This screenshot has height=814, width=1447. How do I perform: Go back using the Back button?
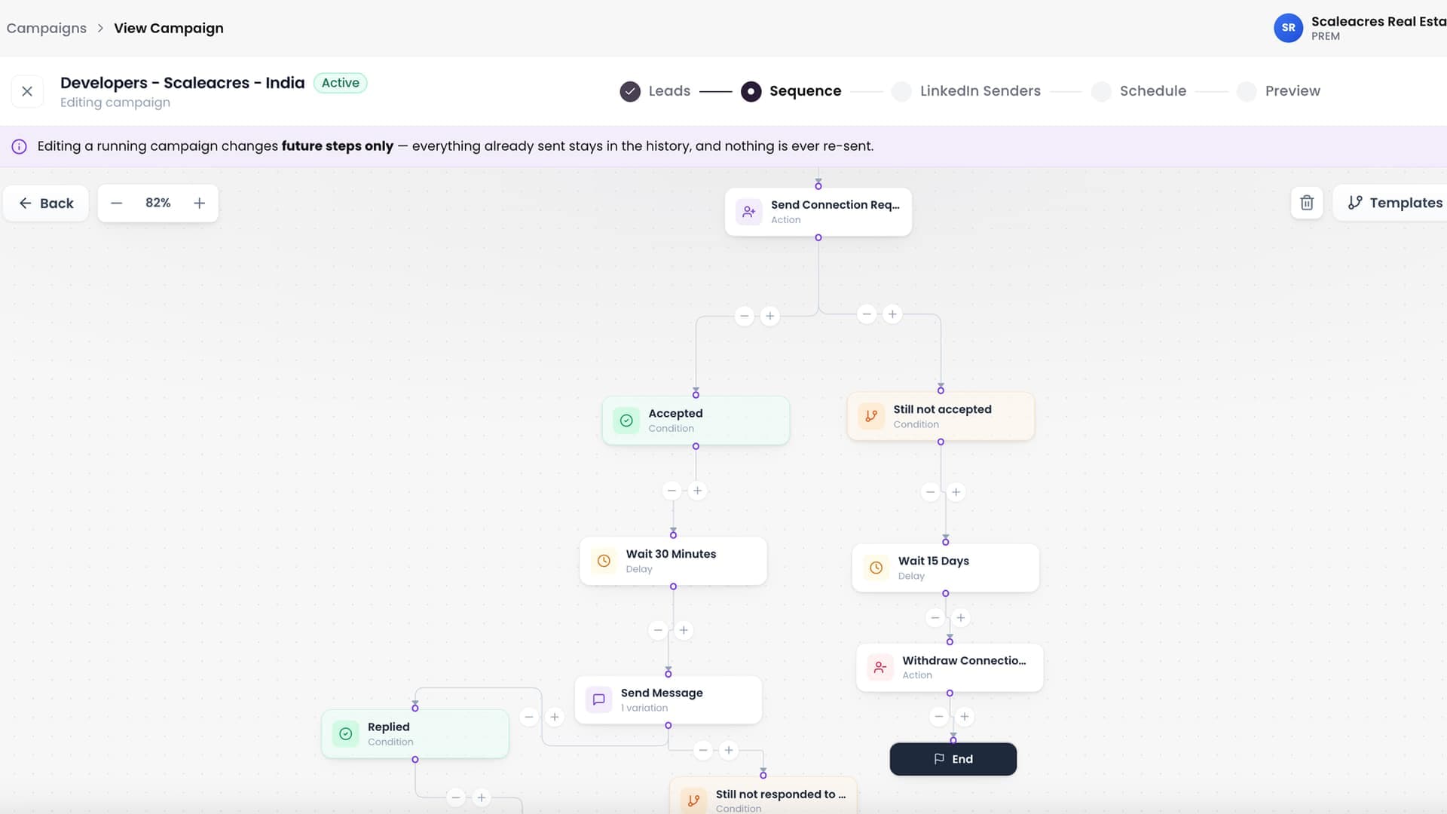pyautogui.click(x=46, y=203)
